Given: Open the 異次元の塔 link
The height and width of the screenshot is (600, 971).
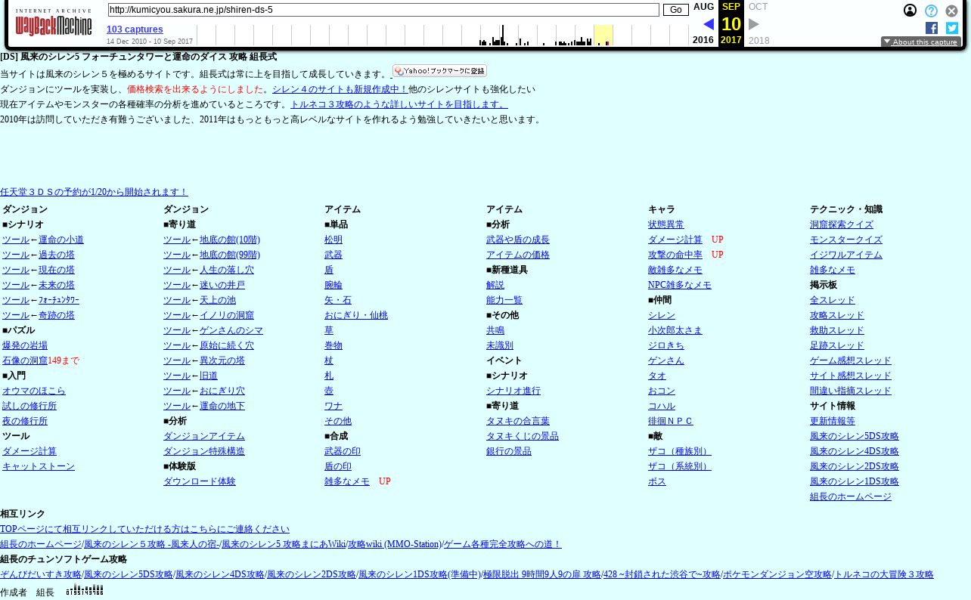Looking at the screenshot, I should pos(222,360).
